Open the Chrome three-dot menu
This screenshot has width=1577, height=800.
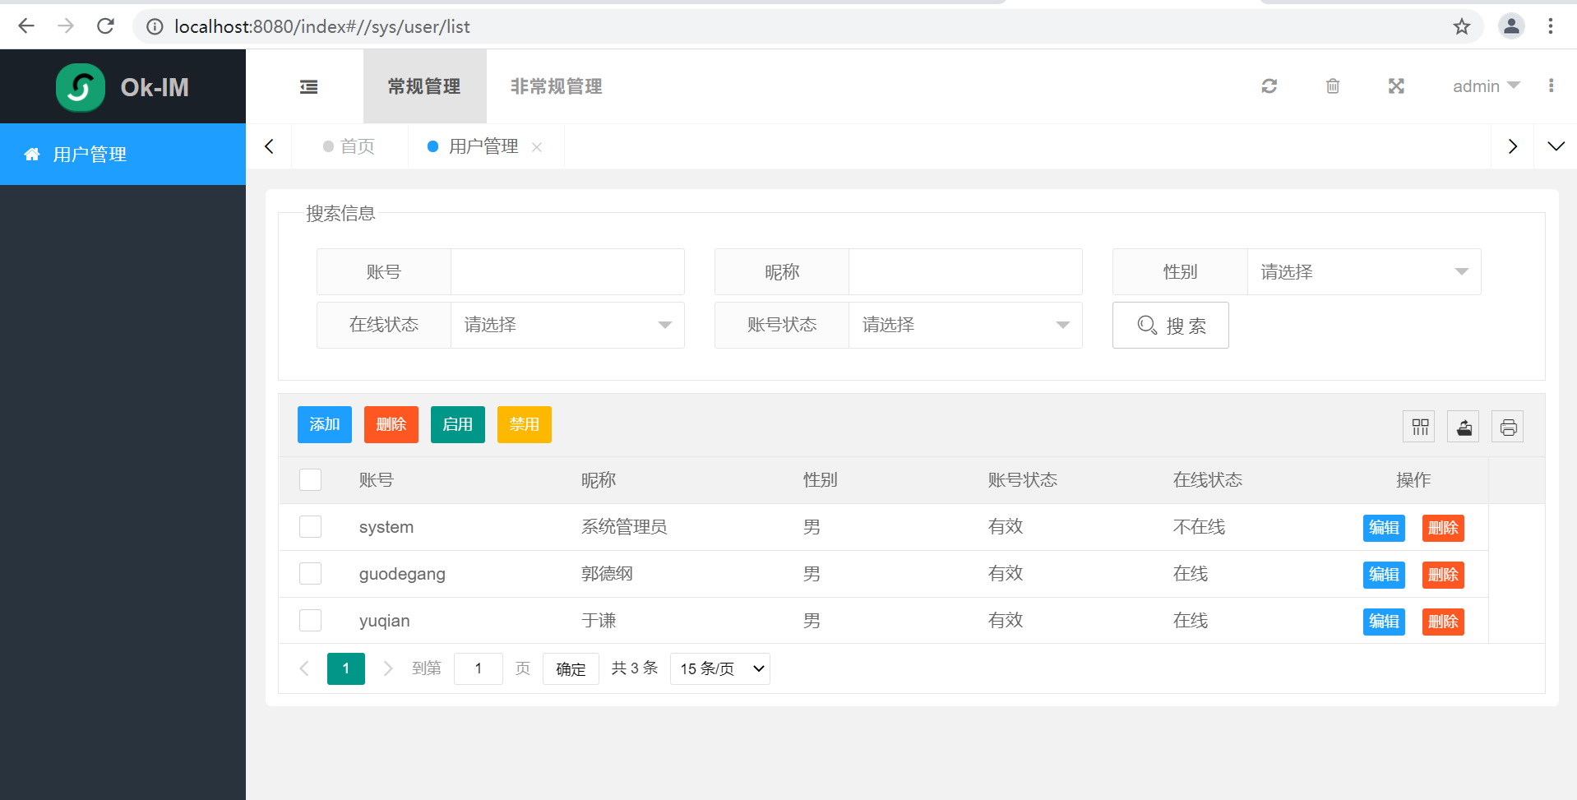(x=1551, y=26)
